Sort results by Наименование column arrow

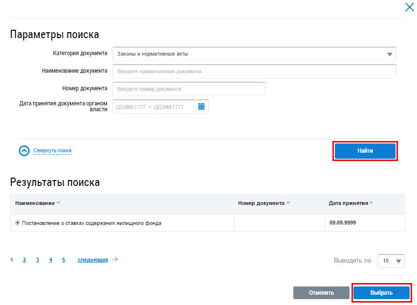click(59, 203)
